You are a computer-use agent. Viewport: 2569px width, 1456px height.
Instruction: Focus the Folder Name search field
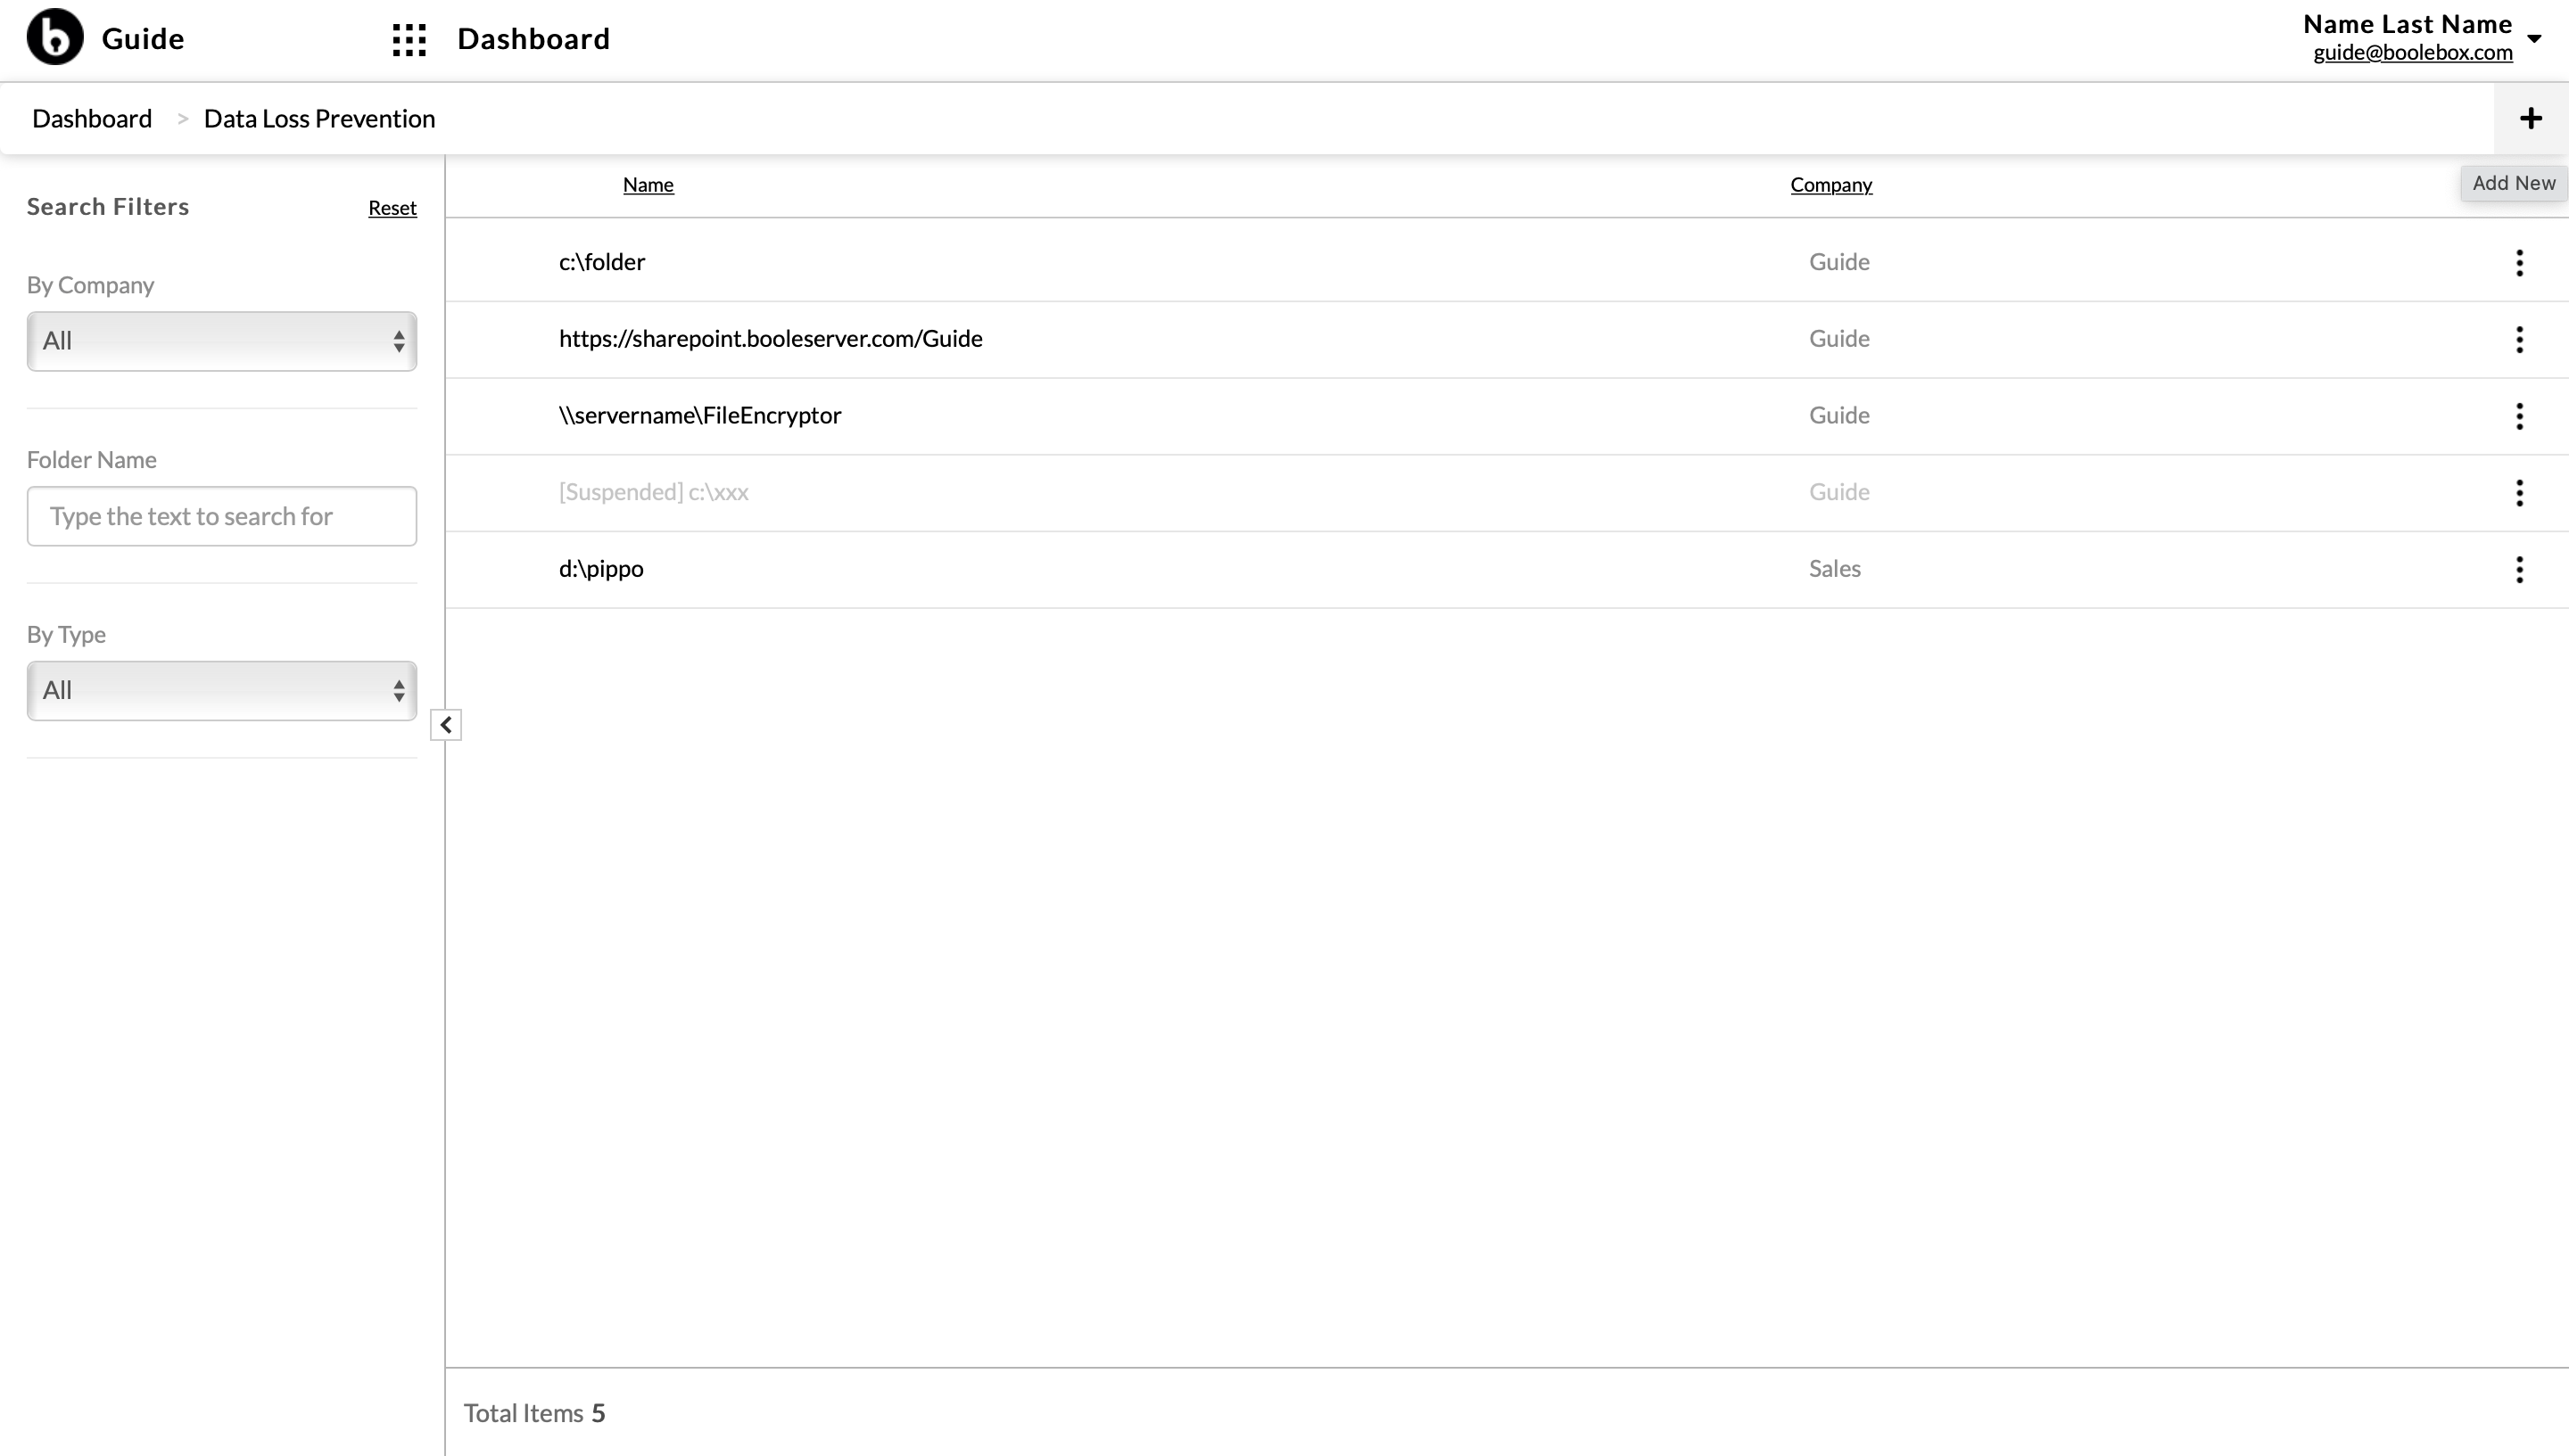pos(222,516)
